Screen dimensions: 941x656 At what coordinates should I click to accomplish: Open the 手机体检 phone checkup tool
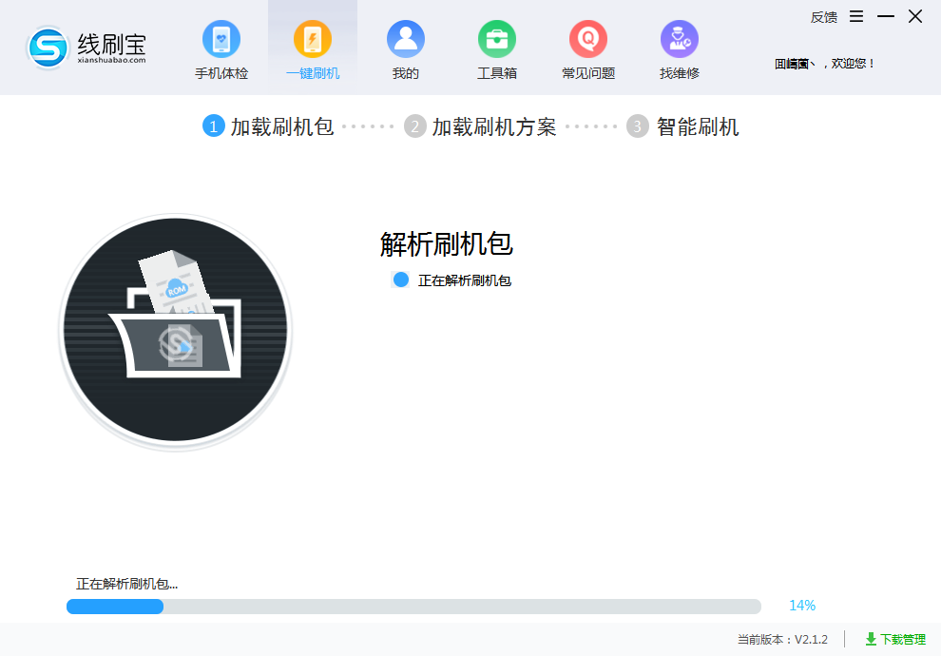click(220, 46)
